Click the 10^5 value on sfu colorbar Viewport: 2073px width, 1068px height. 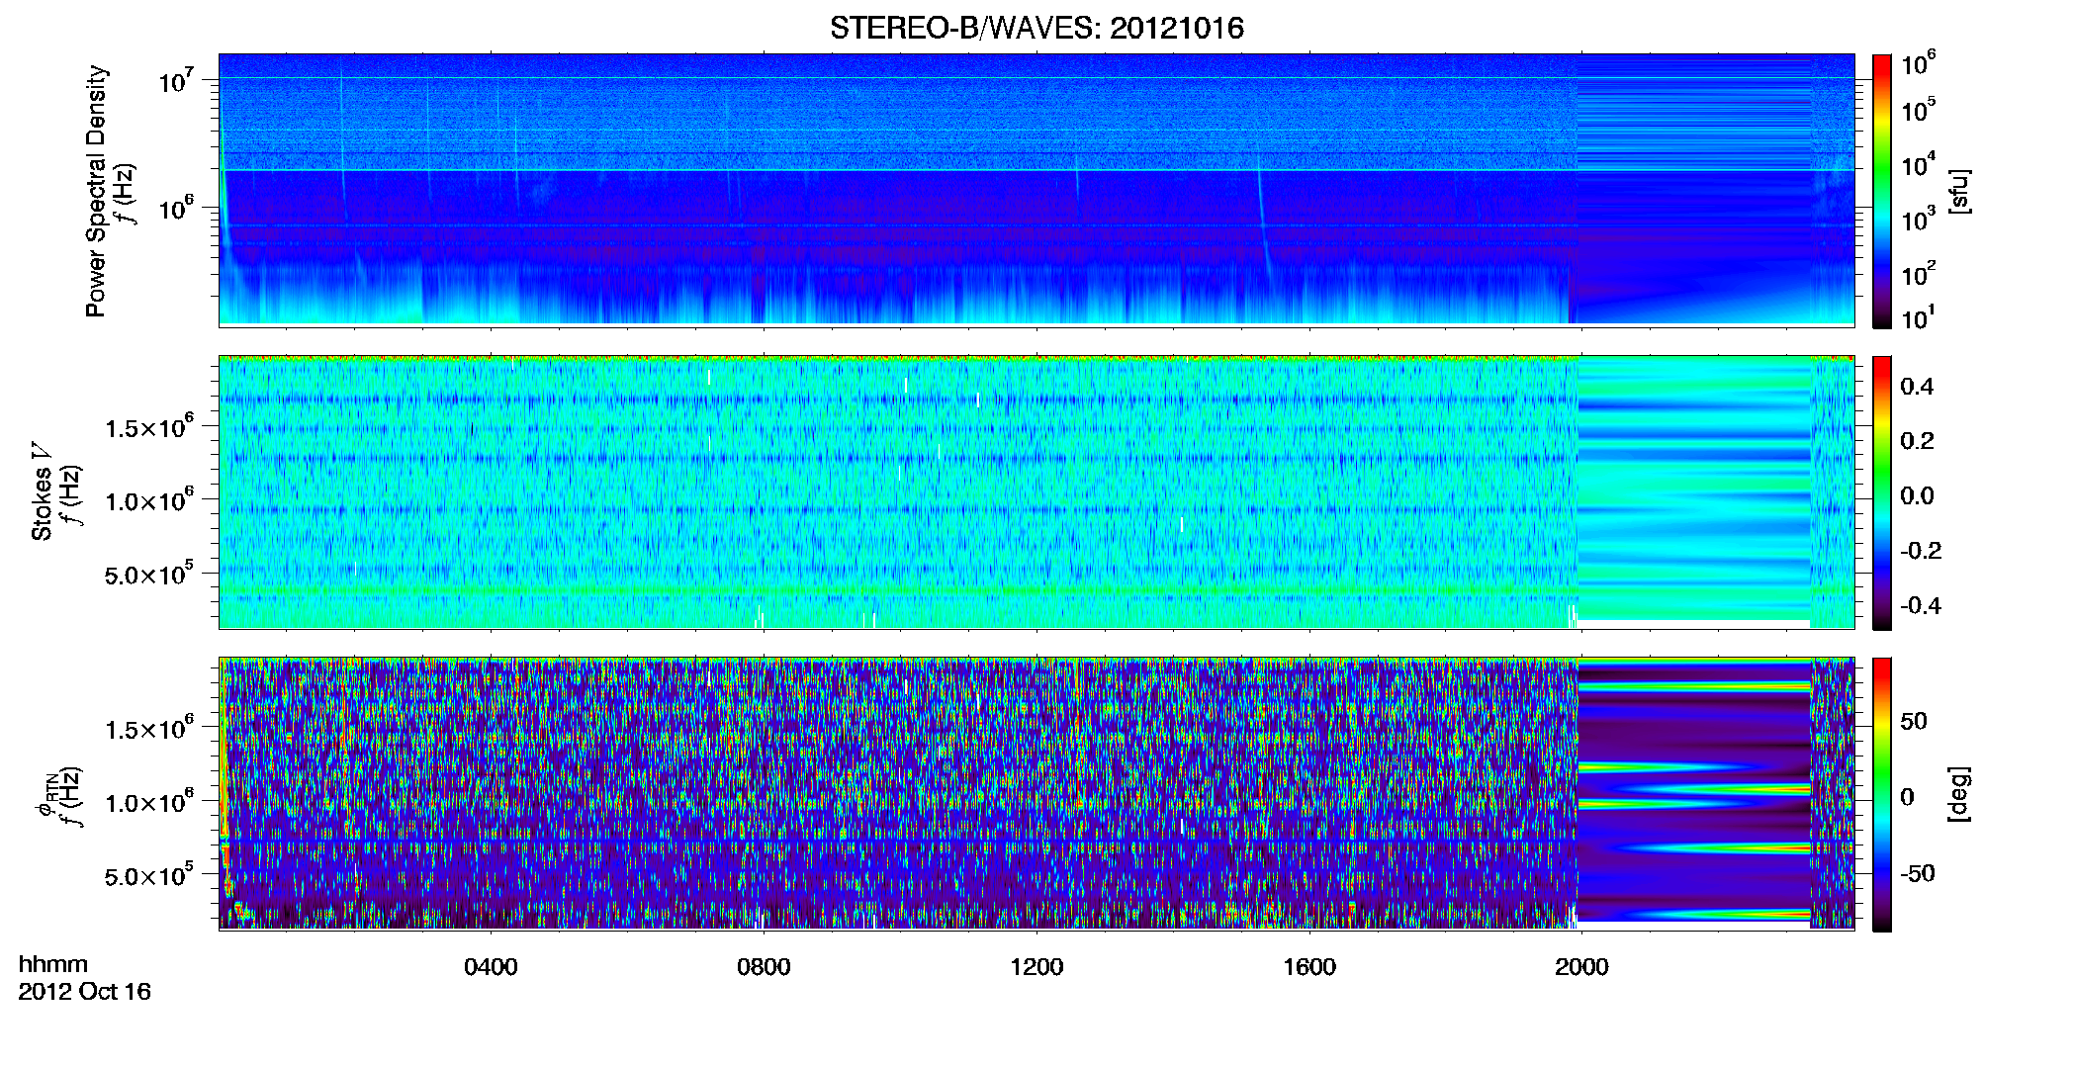(x=1918, y=109)
